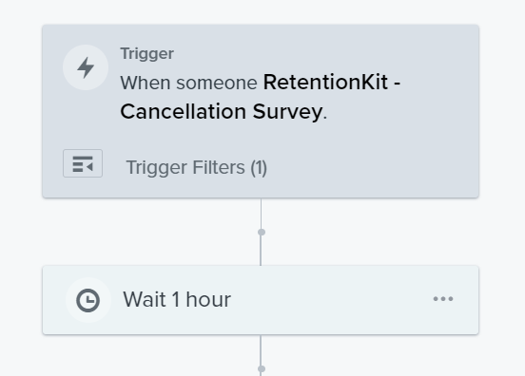
Task: Click the "(1)" filter count
Action: [x=259, y=167]
